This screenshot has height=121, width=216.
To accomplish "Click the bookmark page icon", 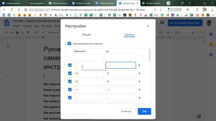I will [x=188, y=10].
